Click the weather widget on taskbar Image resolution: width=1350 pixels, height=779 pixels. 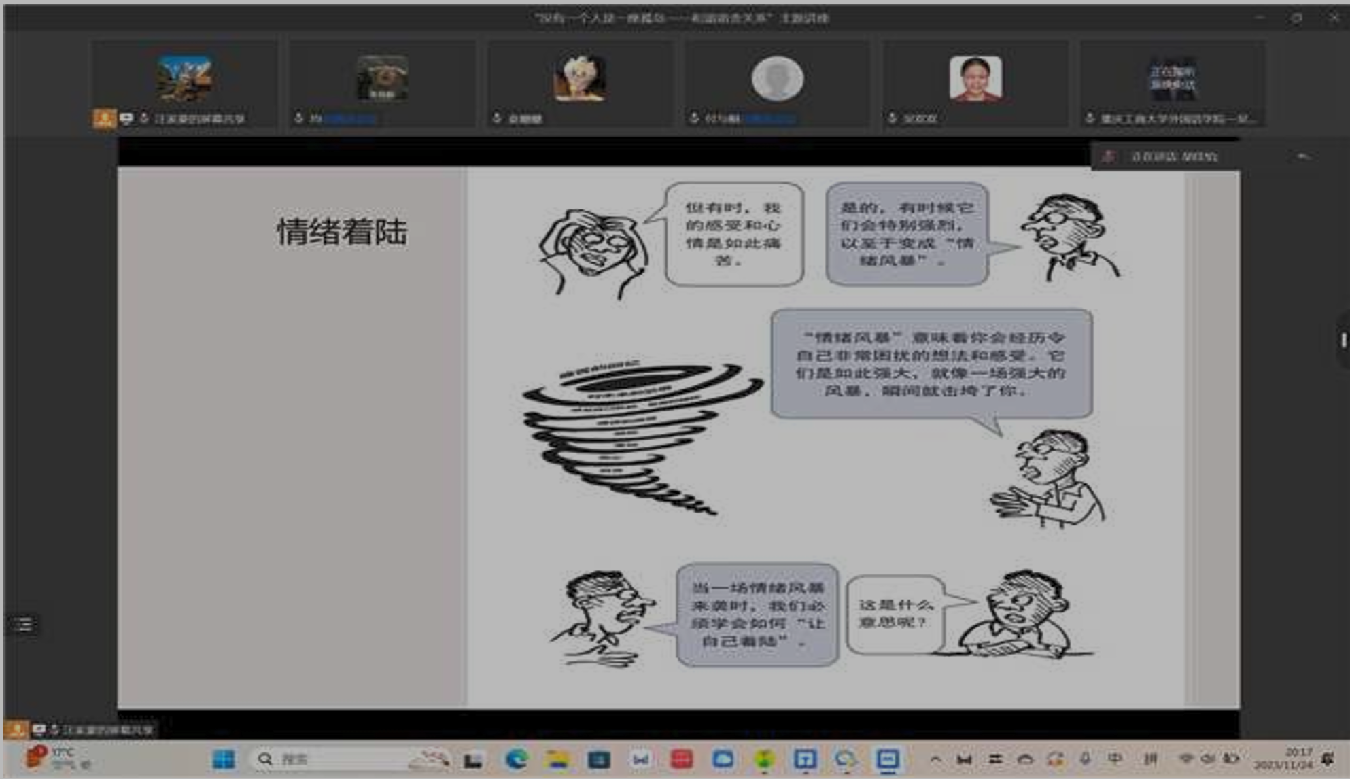pos(56,758)
